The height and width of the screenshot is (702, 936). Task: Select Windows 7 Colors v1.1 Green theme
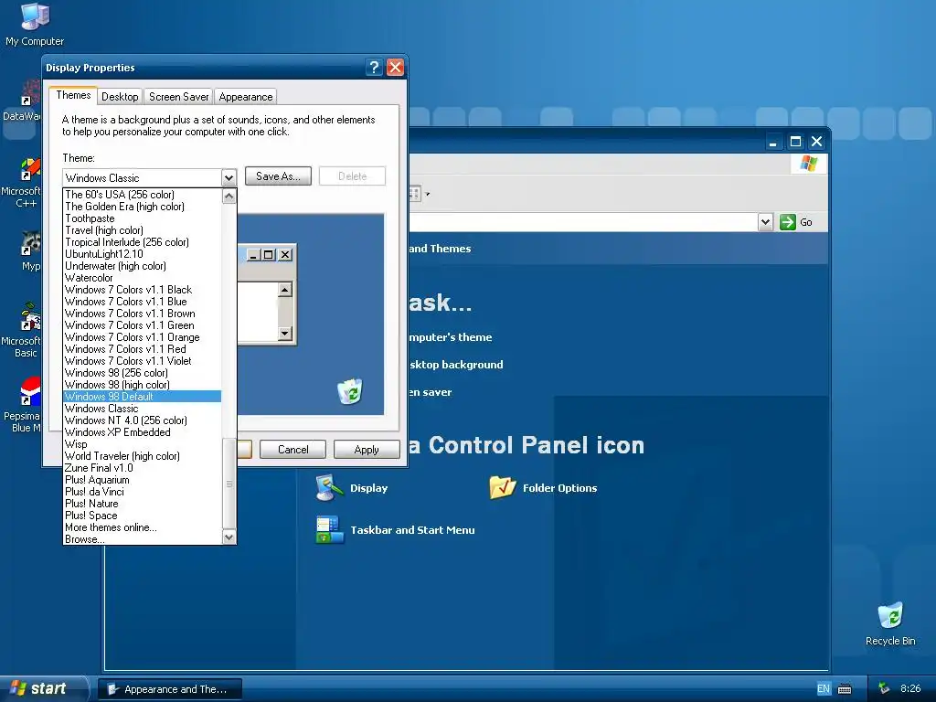tap(142, 325)
